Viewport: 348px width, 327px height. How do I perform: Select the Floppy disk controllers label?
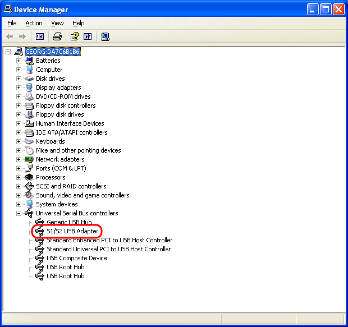click(66, 105)
